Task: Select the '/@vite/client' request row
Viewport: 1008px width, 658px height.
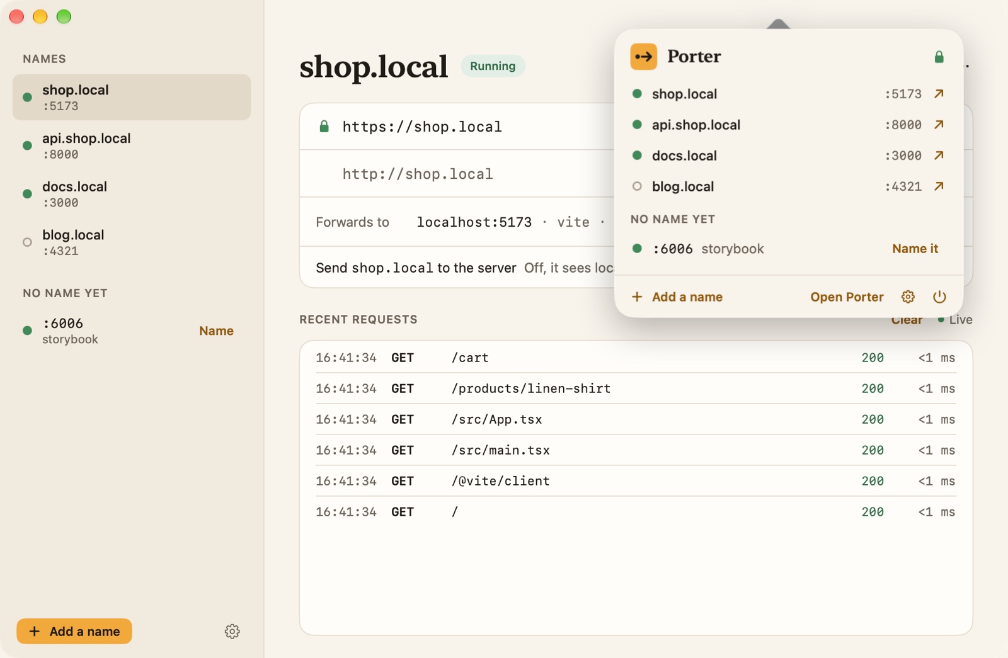Action: [636, 481]
